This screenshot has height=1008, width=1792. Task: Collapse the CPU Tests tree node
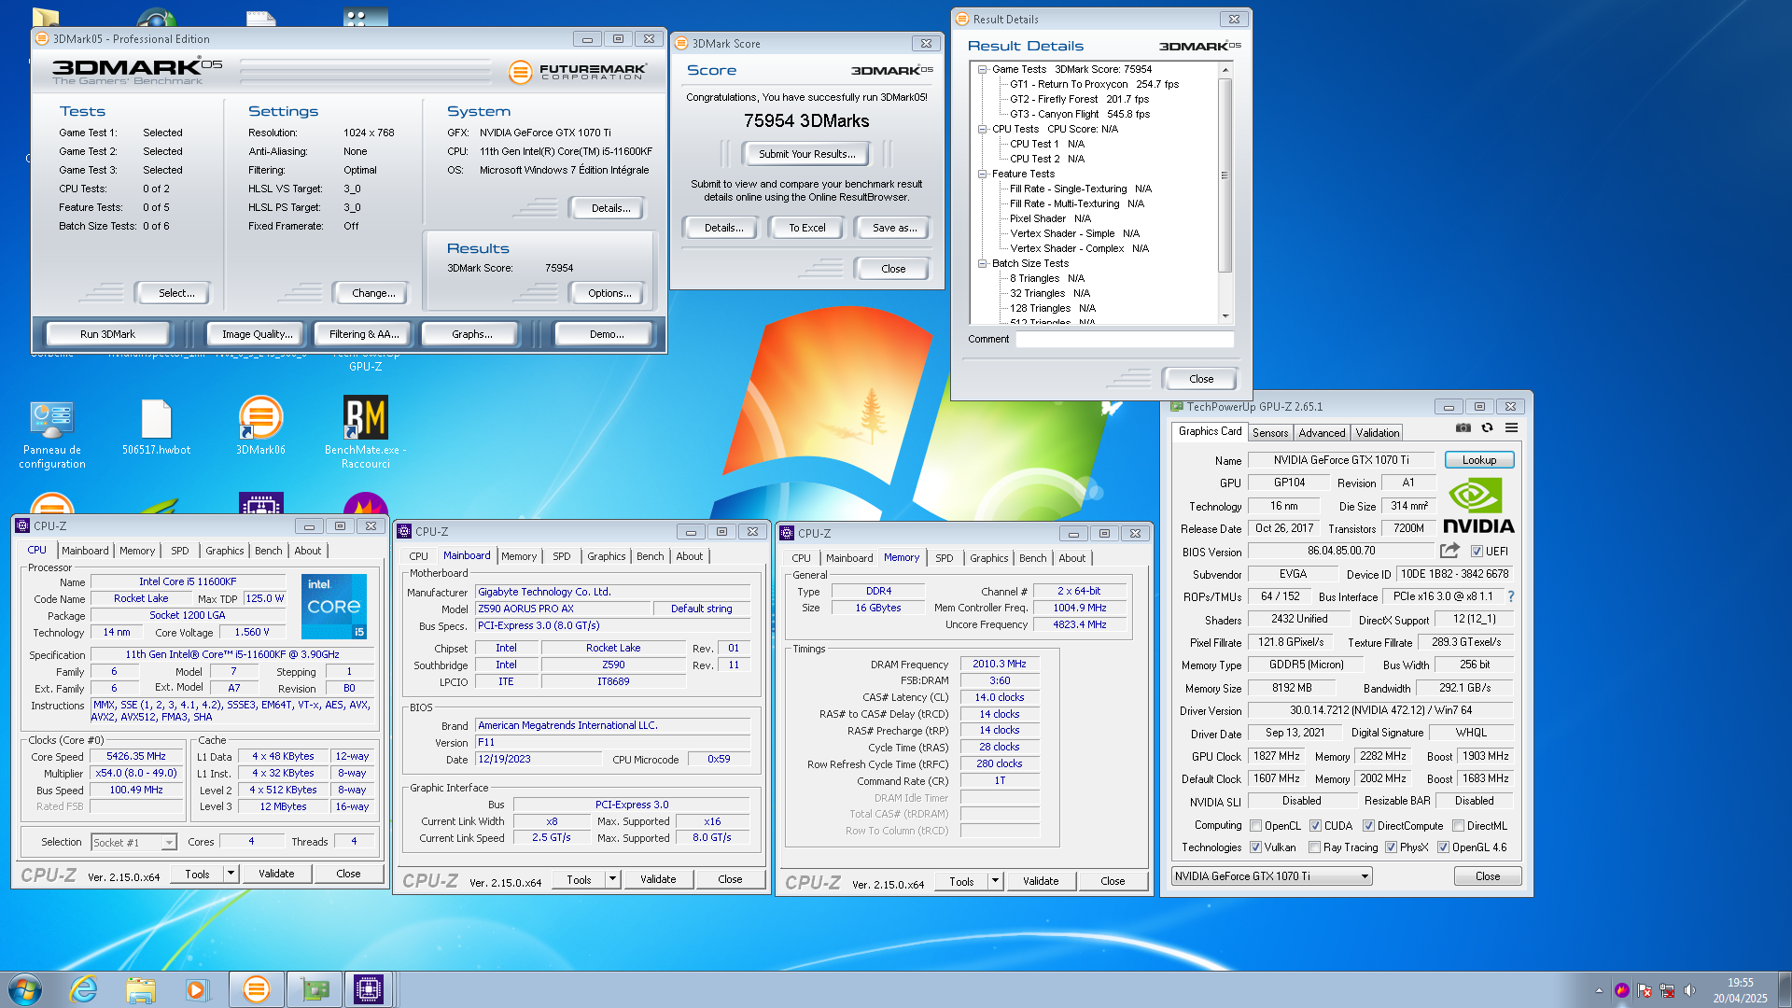[x=982, y=129]
